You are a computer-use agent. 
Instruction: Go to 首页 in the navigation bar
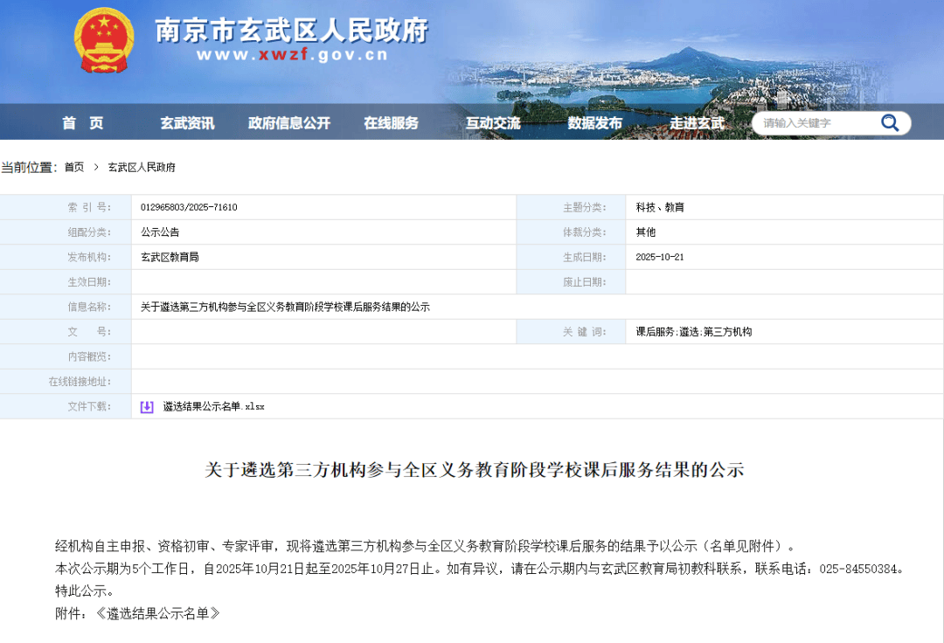[x=83, y=123]
